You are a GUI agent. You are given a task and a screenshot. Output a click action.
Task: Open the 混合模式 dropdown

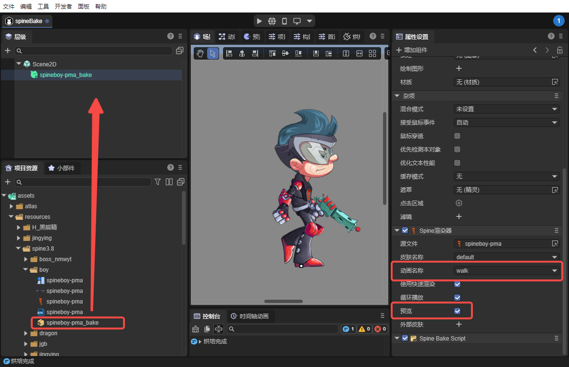point(507,109)
